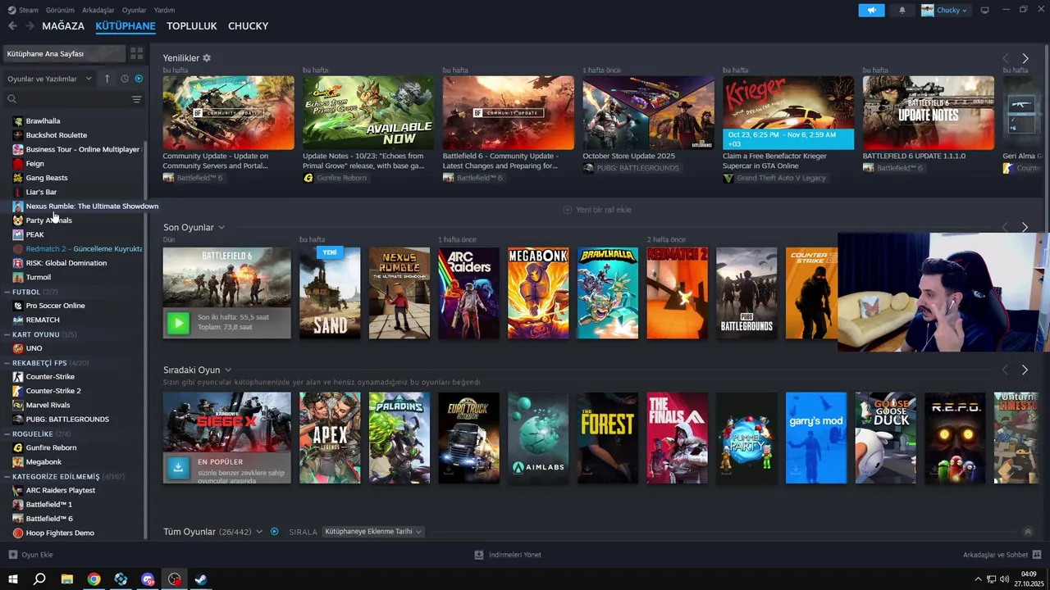Open the Arkadaşlar menu

coord(98,10)
